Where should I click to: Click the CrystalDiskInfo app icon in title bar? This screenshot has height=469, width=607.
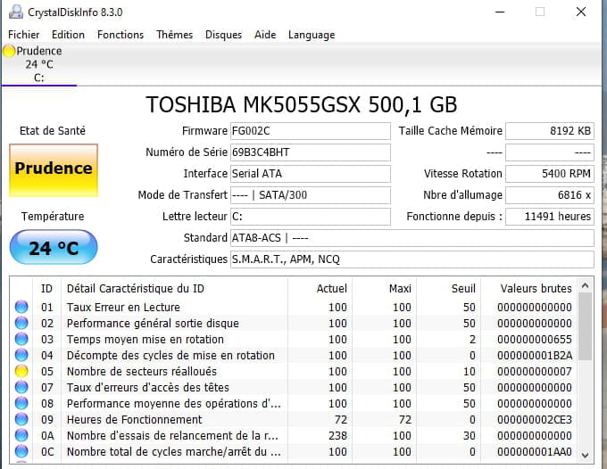(x=14, y=12)
